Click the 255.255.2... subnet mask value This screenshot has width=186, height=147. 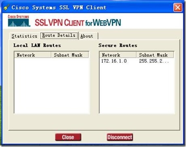click(154, 61)
